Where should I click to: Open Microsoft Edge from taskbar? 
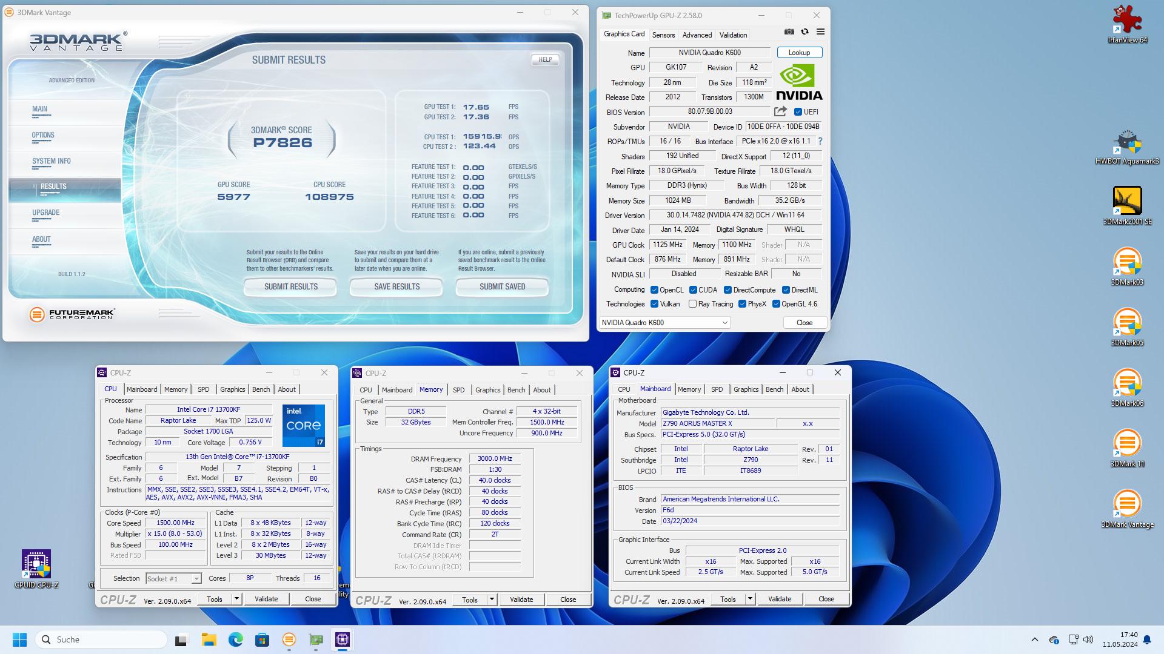235,639
